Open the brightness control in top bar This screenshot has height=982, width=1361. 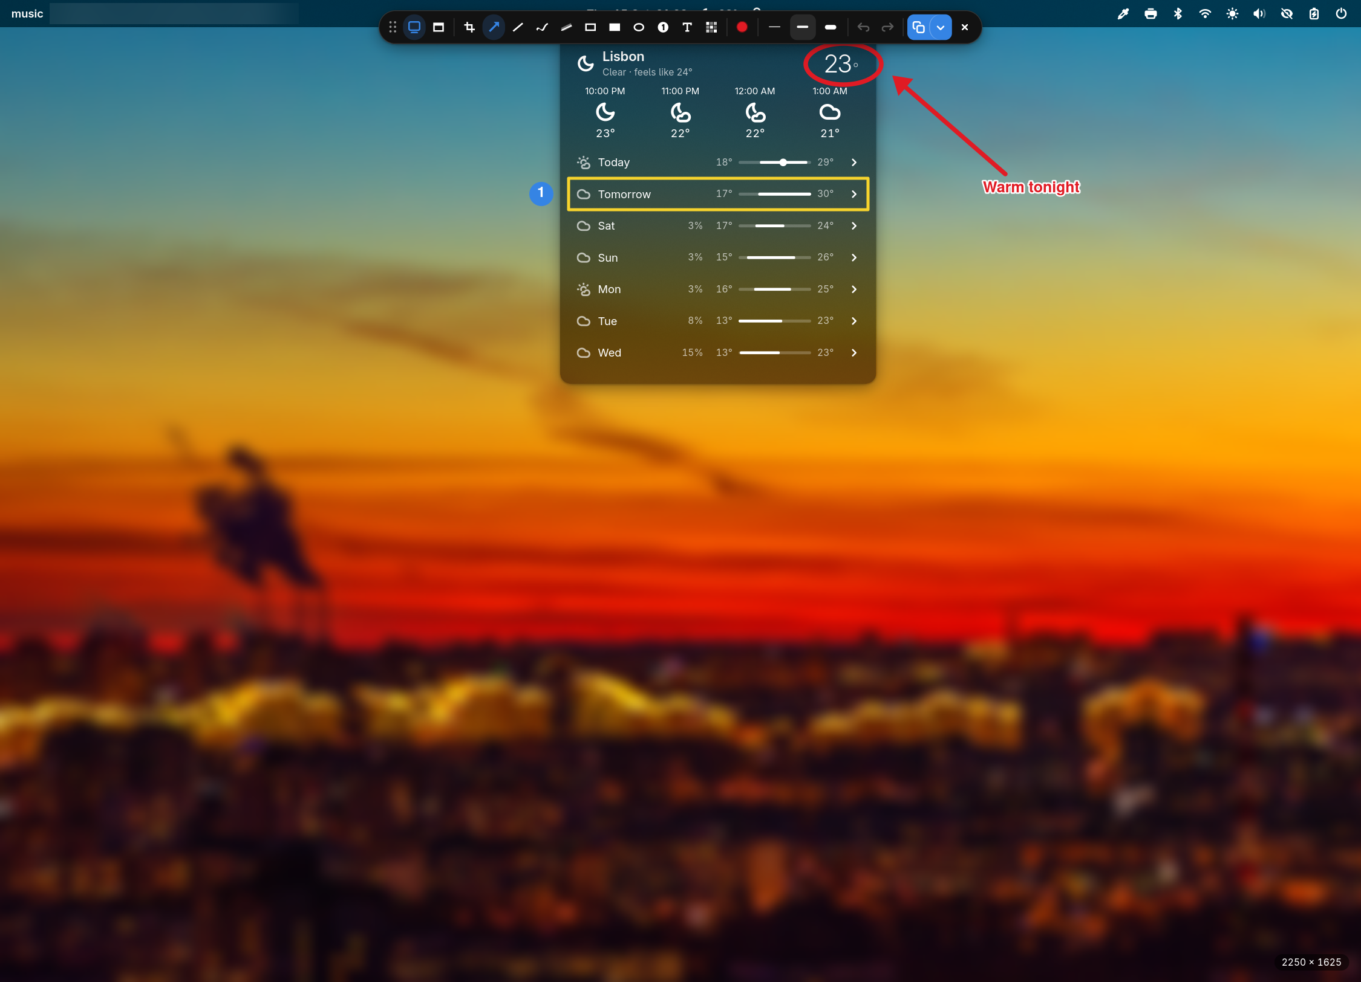tap(1232, 13)
